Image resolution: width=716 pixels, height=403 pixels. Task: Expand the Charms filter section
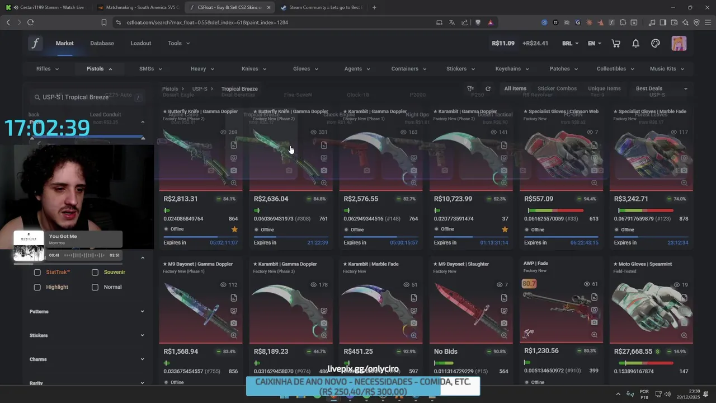(x=87, y=359)
